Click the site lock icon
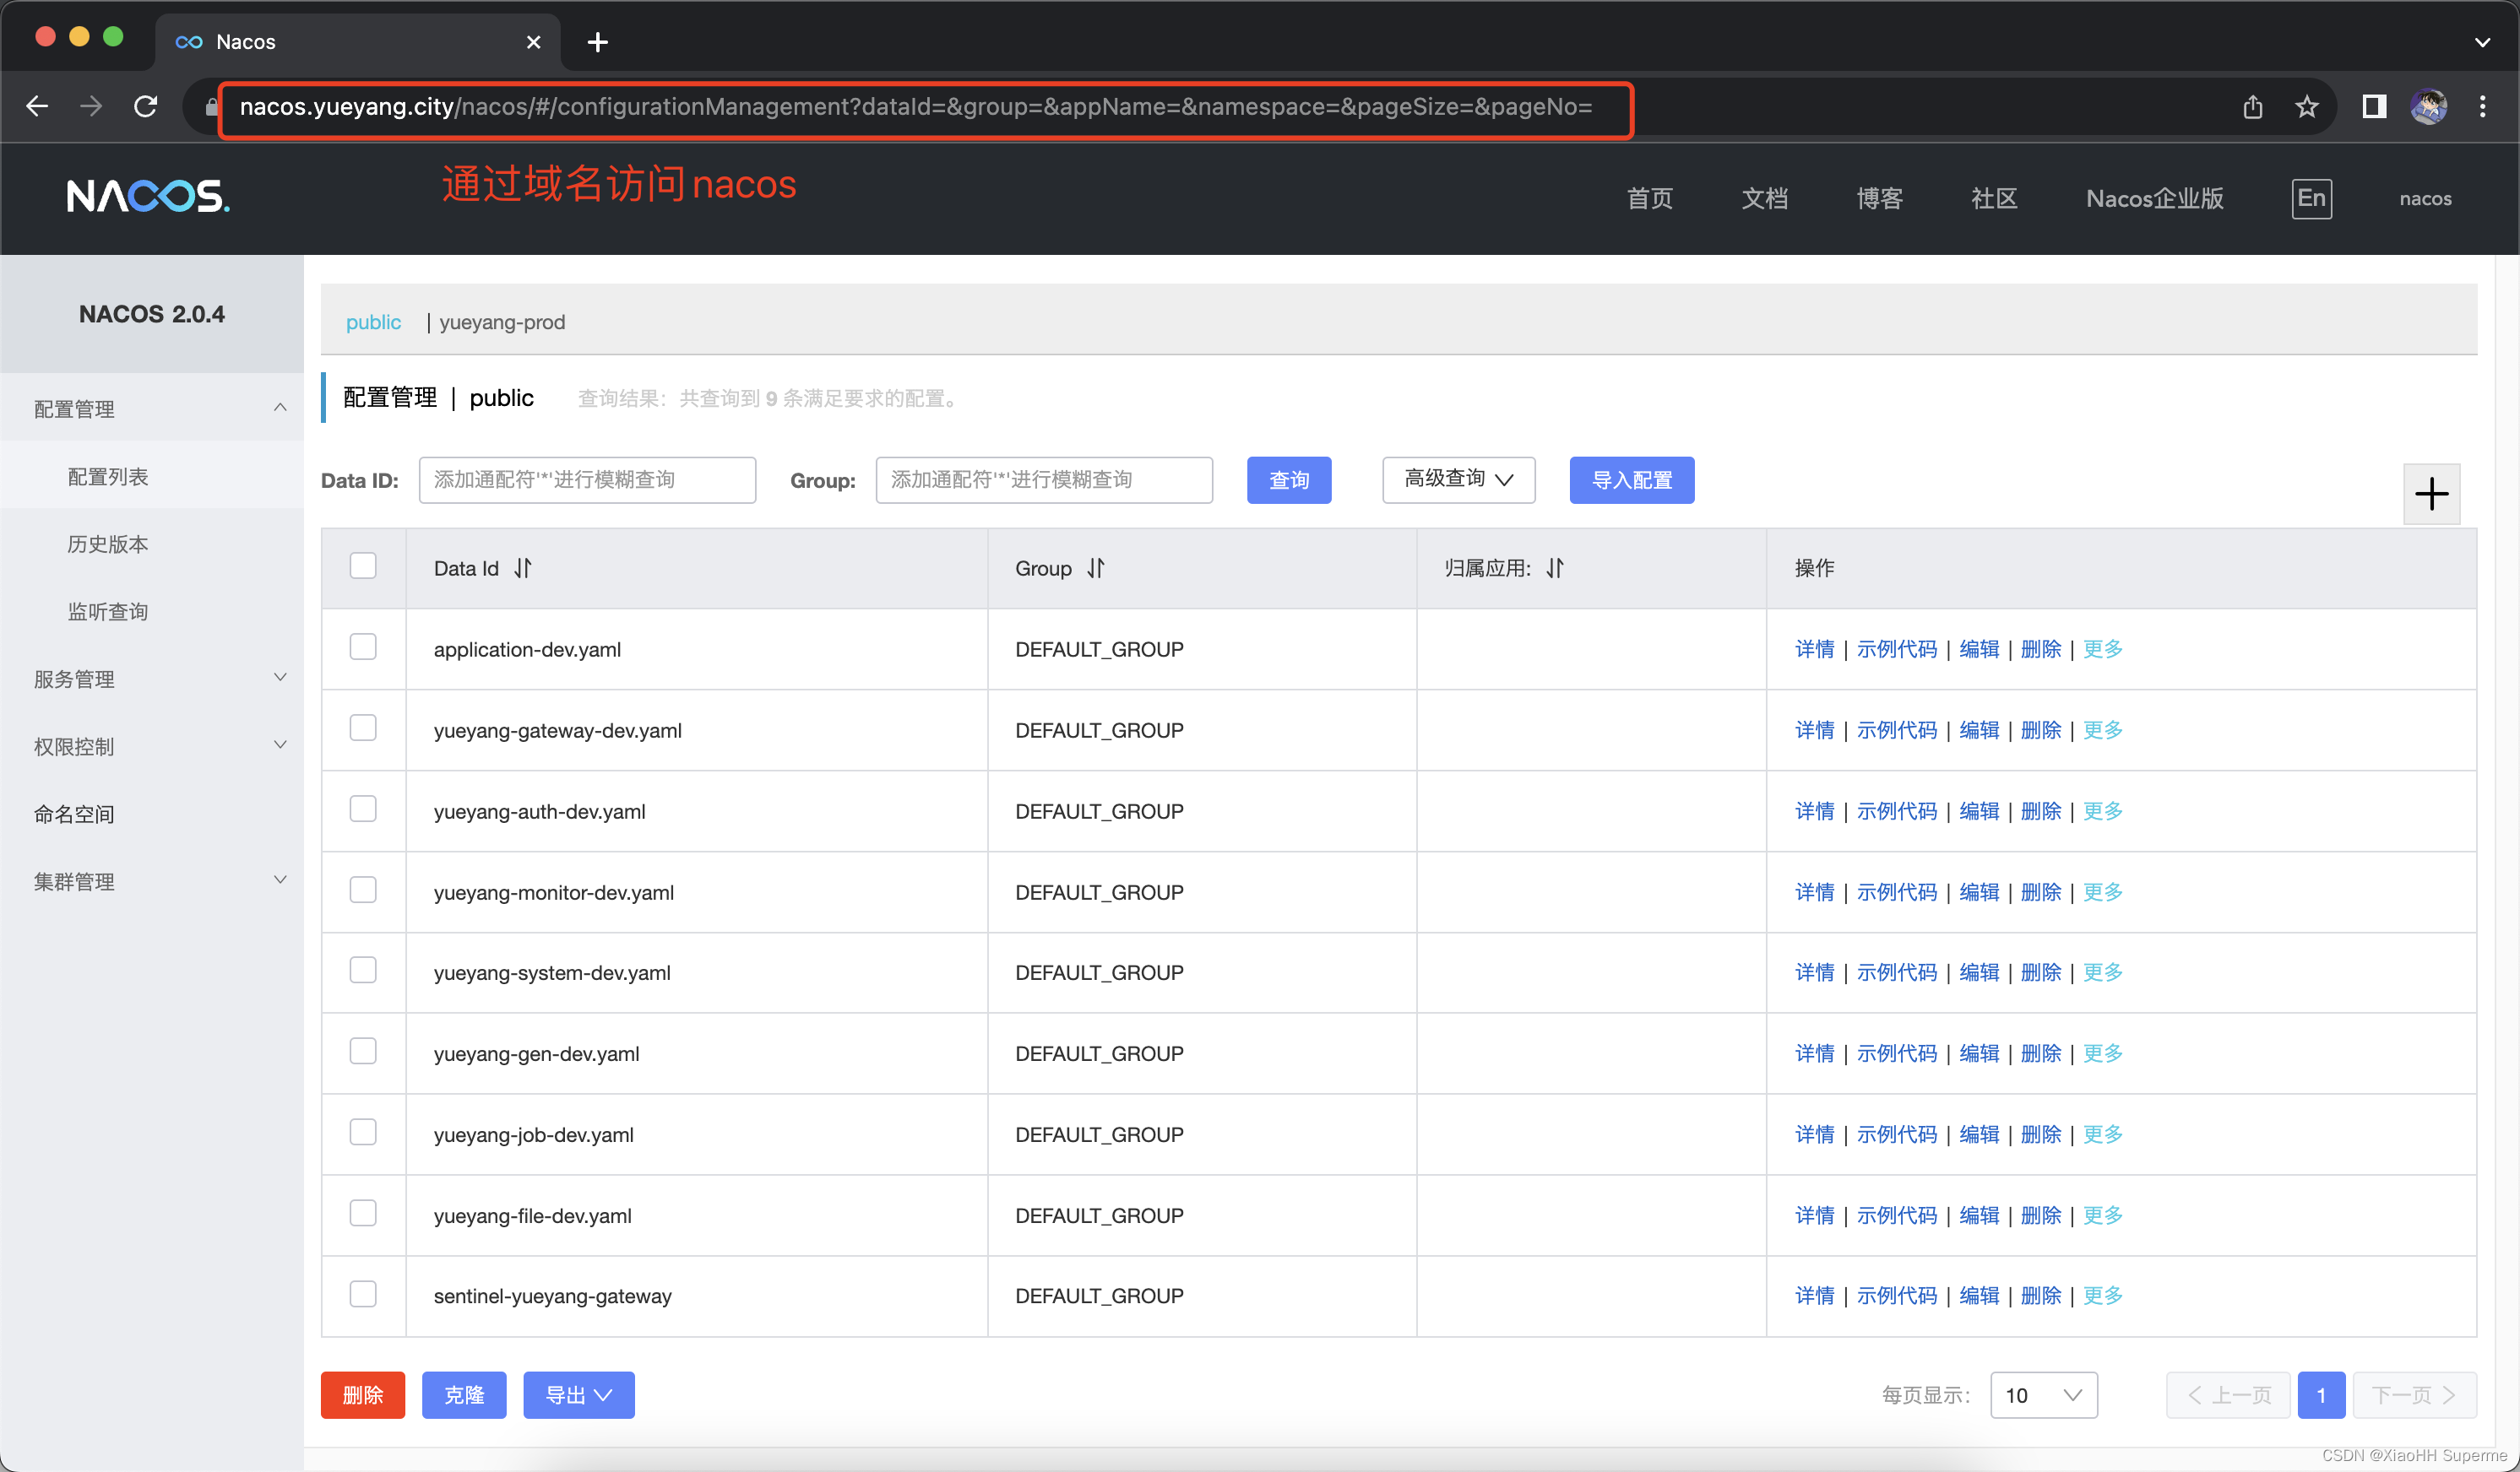The height and width of the screenshot is (1472, 2520). tap(211, 106)
